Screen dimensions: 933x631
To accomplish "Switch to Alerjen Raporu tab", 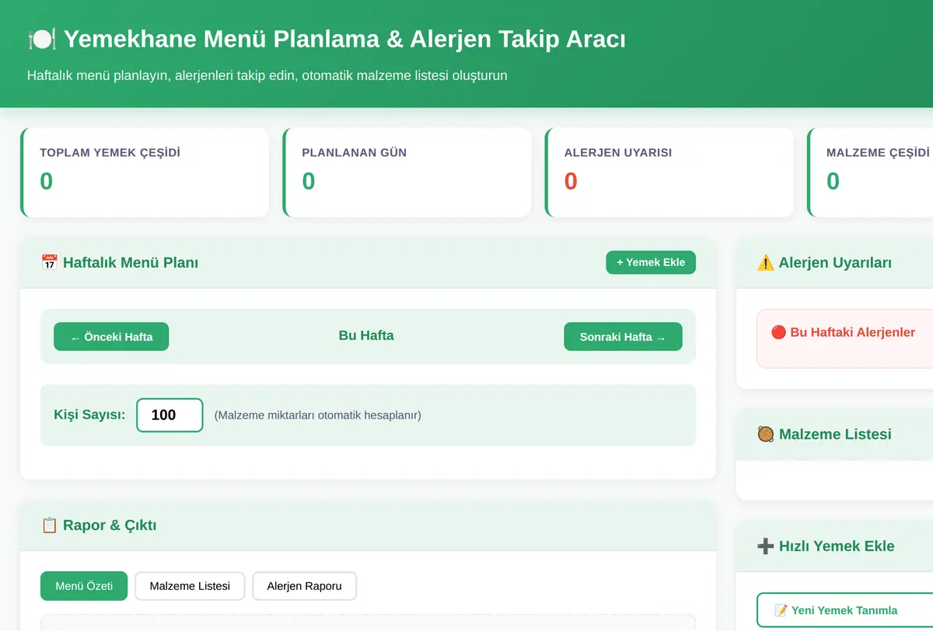I will [304, 586].
